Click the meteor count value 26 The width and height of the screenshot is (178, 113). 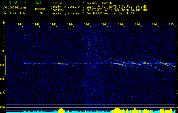pos(41,13)
